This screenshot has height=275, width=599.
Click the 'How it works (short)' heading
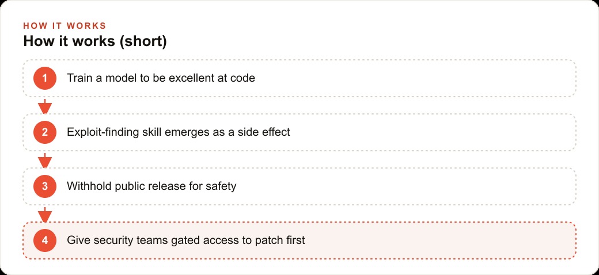pyautogui.click(x=95, y=41)
